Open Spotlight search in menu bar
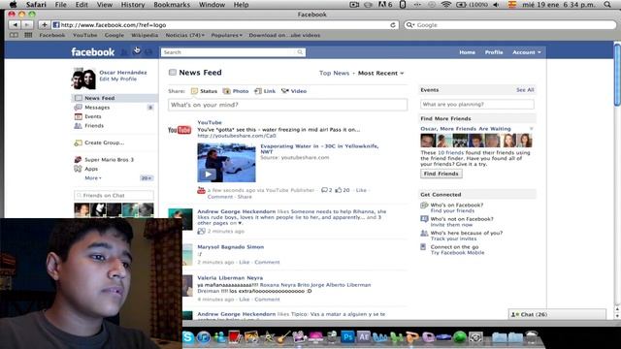The width and height of the screenshot is (621, 349). [x=607, y=5]
